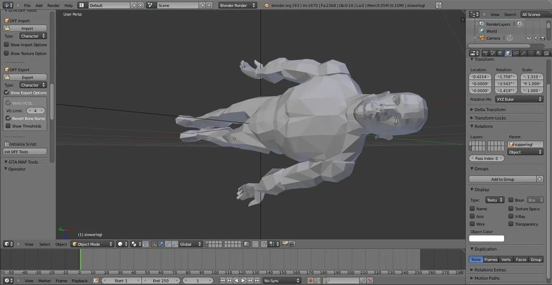
Task: Select the rotate manipulator icon
Action: [168, 244]
